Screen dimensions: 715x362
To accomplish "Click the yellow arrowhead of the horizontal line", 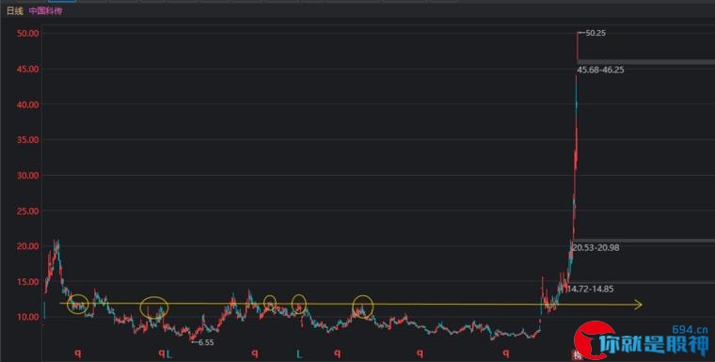I will click(638, 305).
